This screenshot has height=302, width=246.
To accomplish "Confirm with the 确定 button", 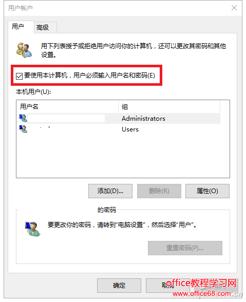I will [x=119, y=286].
